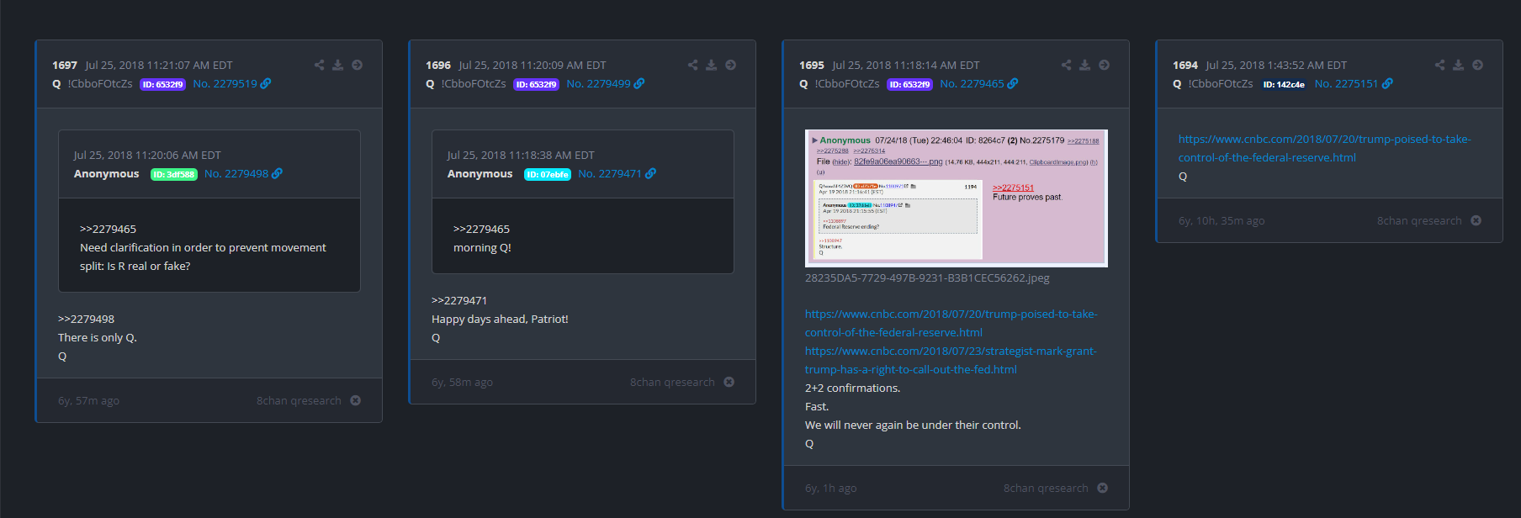Click 8chan qresearch label in post 1696

point(672,382)
